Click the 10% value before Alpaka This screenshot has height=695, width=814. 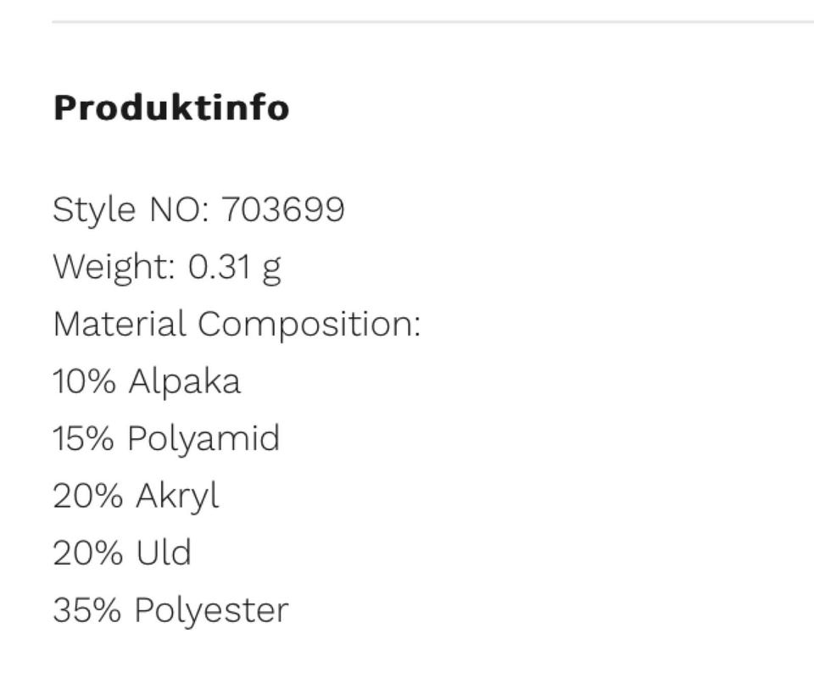[84, 381]
